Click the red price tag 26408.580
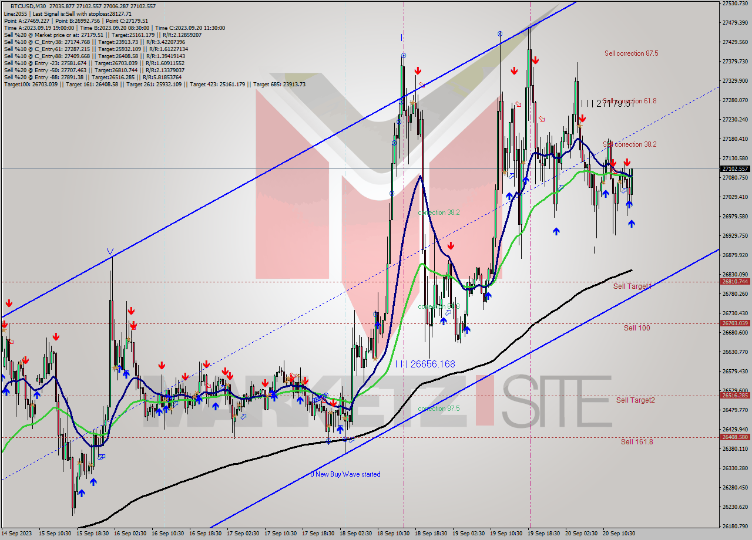Image resolution: width=752 pixels, height=540 pixels. 735,437
